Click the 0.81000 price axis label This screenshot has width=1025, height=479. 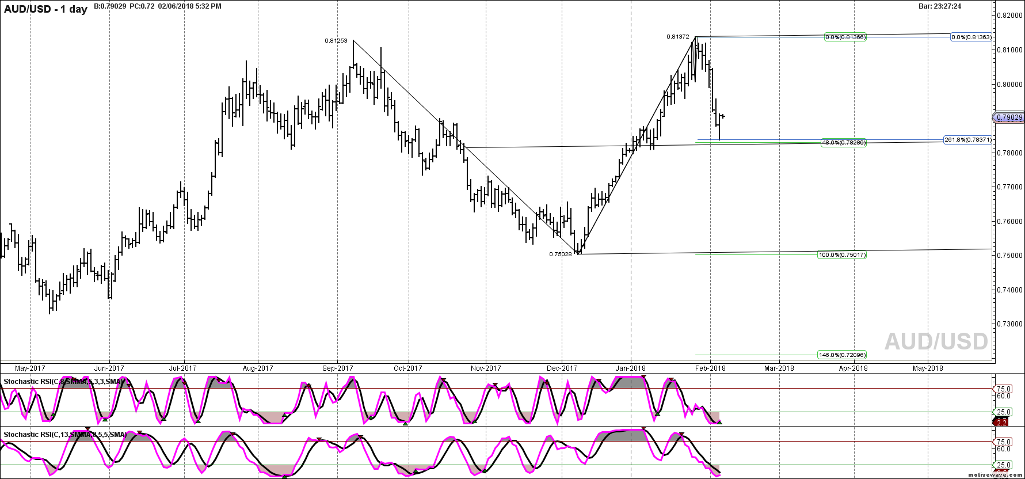(x=1010, y=50)
